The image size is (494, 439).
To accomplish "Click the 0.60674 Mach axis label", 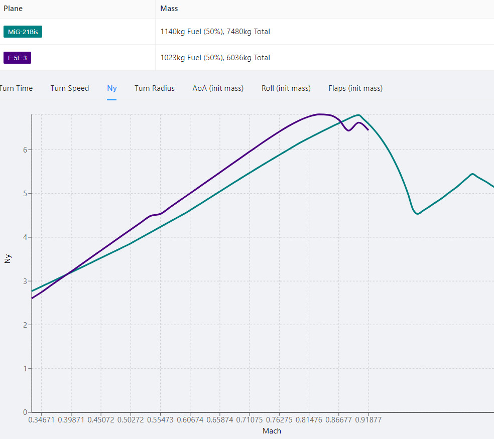I will pos(190,420).
